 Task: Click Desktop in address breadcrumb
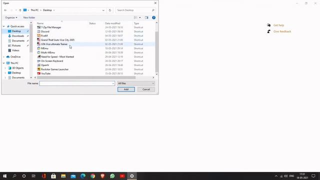[47, 10]
